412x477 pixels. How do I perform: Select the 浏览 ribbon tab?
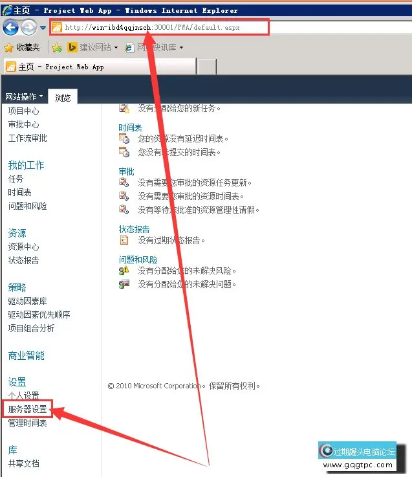coord(63,98)
